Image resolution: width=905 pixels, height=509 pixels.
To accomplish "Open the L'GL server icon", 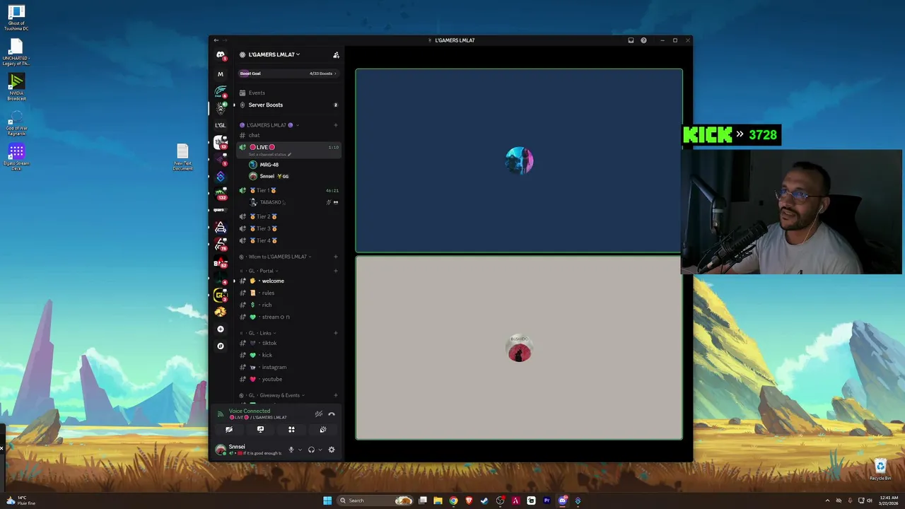I will [221, 125].
